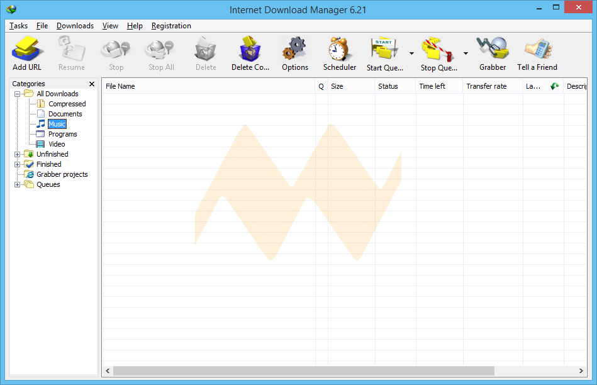Click the horizontal scrollbar thumb

[x=303, y=371]
